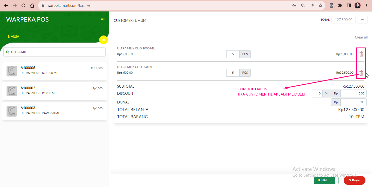Click the DISCOUNT label
372x187 pixels.
(126, 93)
